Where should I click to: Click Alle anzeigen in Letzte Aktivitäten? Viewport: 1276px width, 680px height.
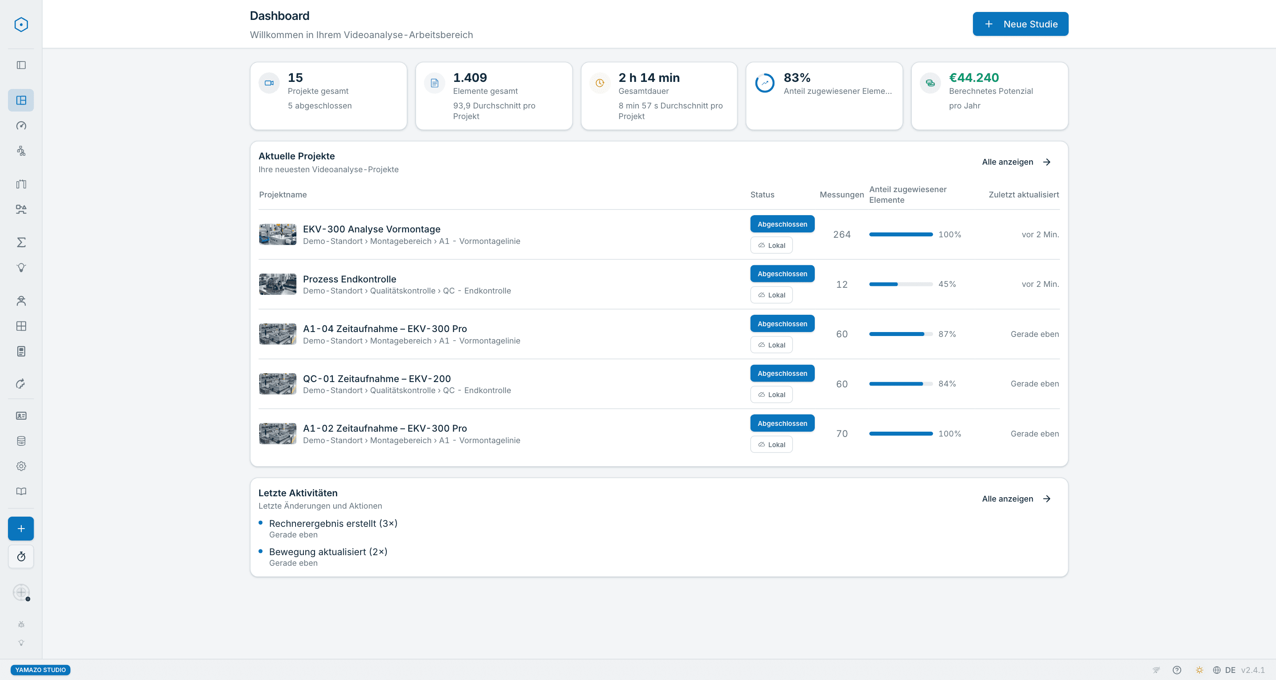coord(1016,499)
